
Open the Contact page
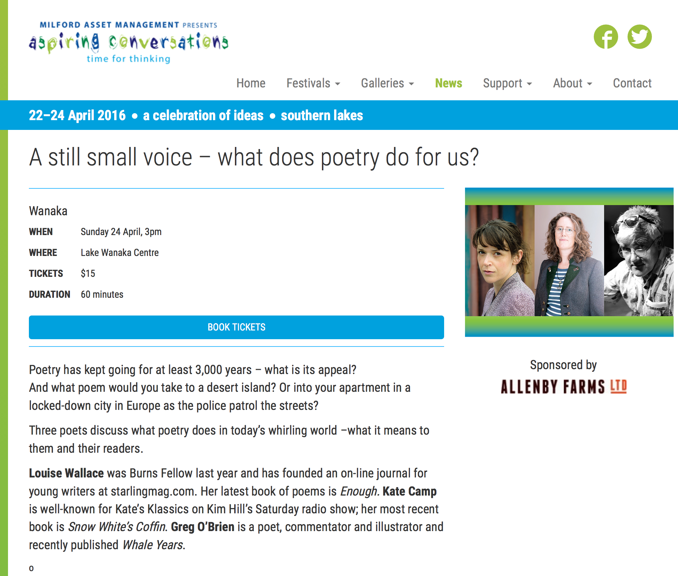pyautogui.click(x=632, y=83)
